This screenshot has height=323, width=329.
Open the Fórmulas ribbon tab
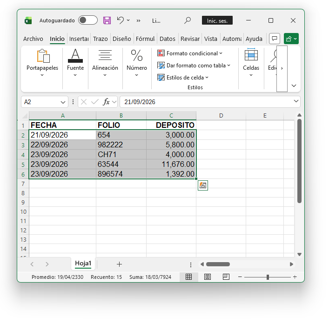pyautogui.click(x=145, y=39)
